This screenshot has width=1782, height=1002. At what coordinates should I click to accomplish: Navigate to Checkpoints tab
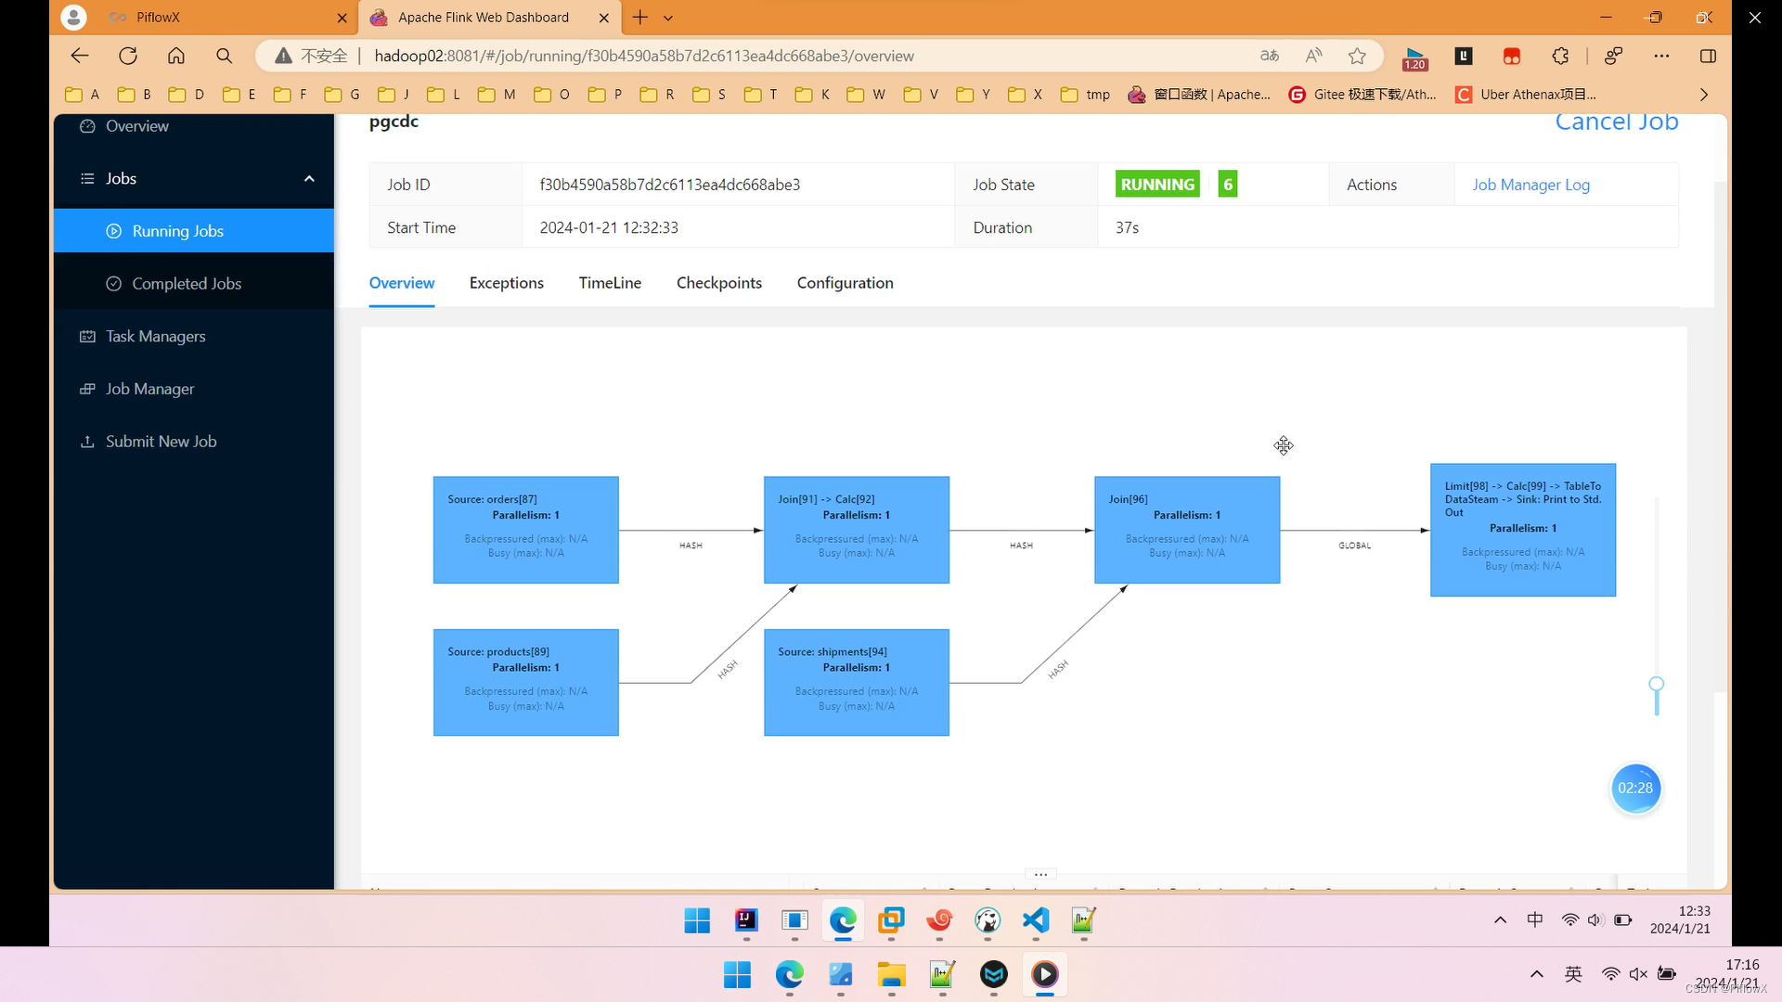719,283
